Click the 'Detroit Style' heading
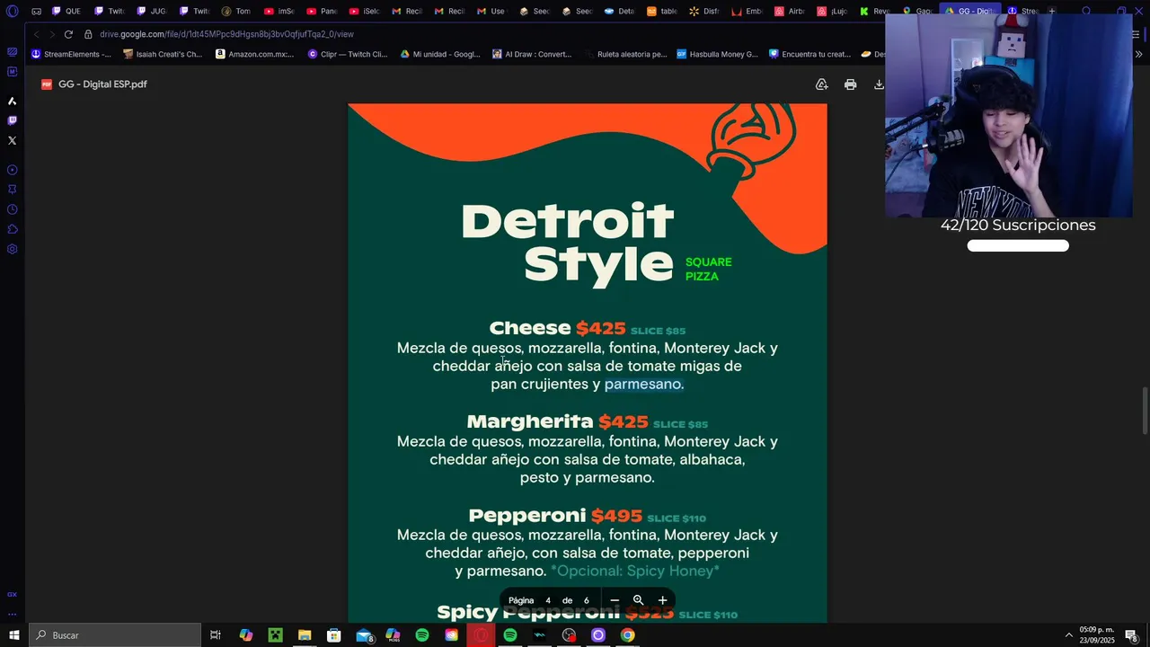Image resolution: width=1150 pixels, height=647 pixels. [x=567, y=243]
